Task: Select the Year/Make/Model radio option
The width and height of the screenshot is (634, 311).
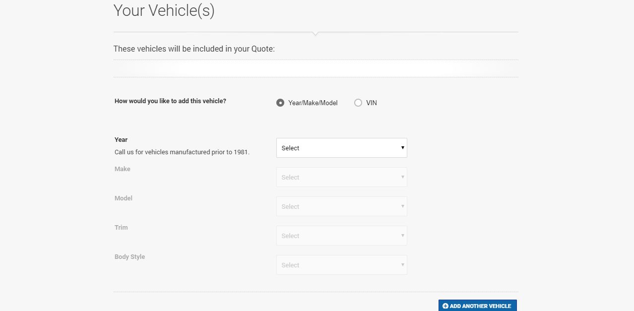Action: pos(280,103)
